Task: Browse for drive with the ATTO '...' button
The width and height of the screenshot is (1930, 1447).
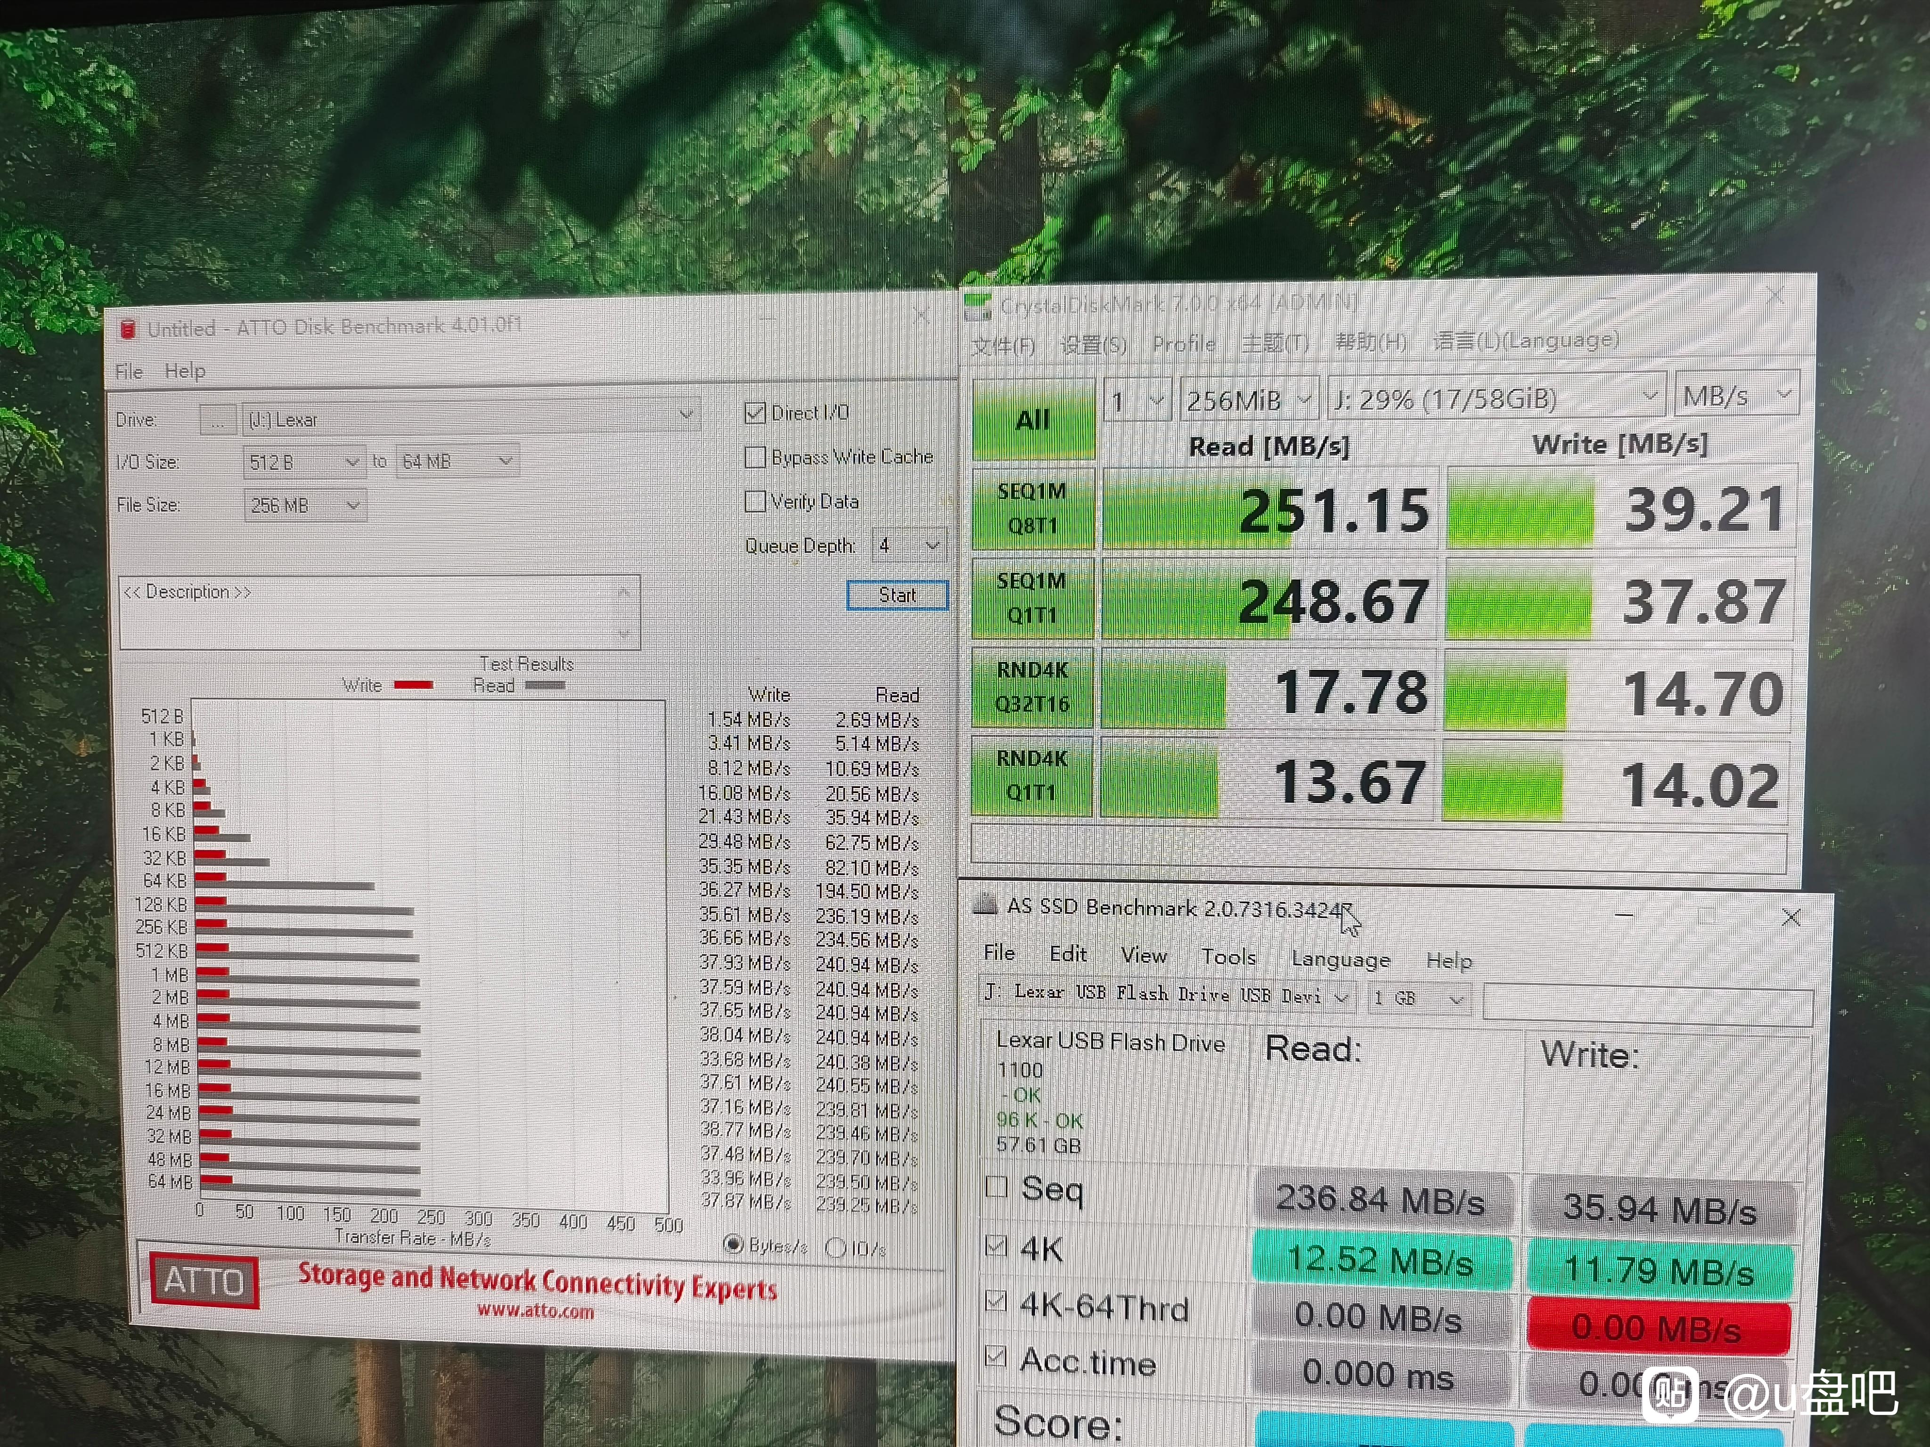Action: coord(217,420)
